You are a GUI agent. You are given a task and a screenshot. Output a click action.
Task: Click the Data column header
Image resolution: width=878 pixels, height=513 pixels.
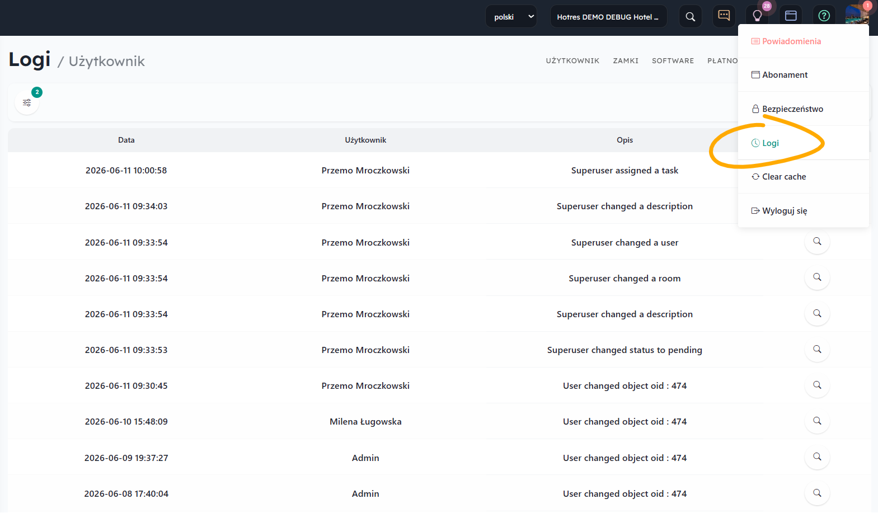(126, 140)
